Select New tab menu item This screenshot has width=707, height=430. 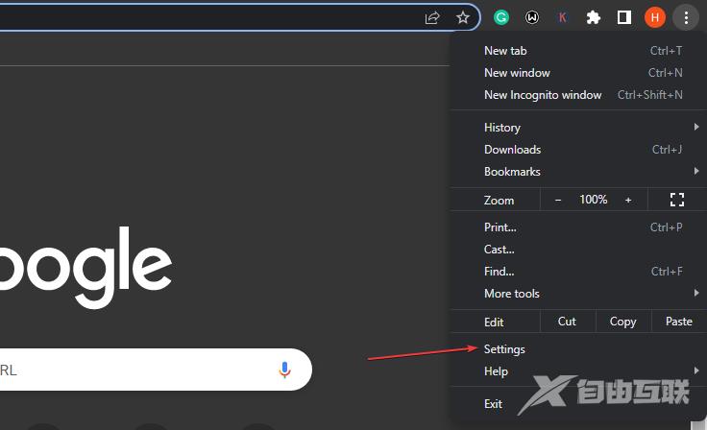(x=578, y=51)
